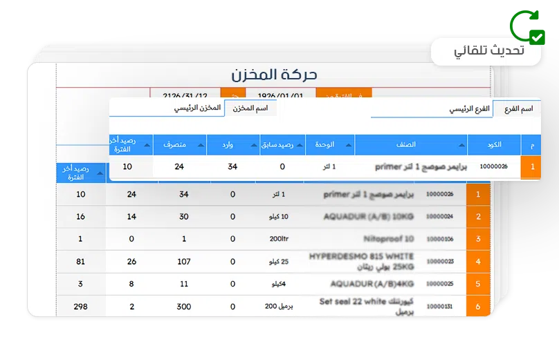Click unit 4كيلو

click(279, 284)
